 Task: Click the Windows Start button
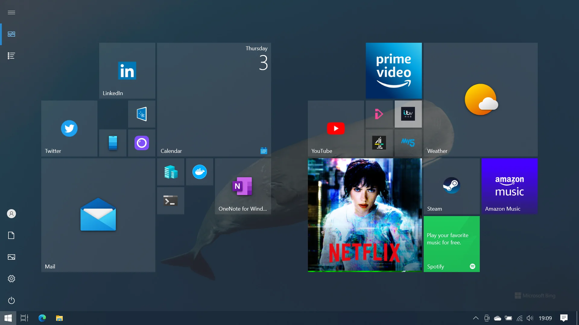tap(8, 318)
